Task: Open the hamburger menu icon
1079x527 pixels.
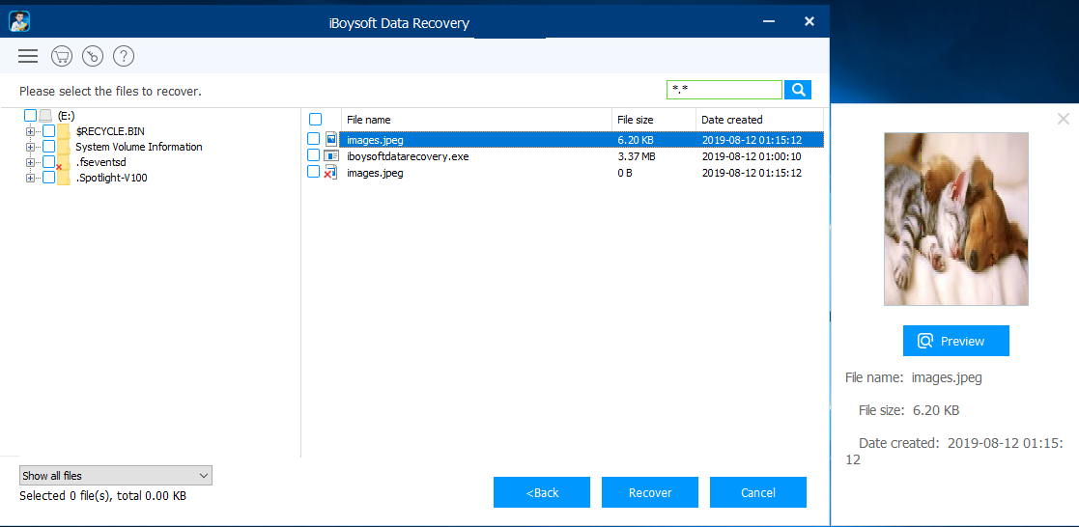Action: [28, 56]
